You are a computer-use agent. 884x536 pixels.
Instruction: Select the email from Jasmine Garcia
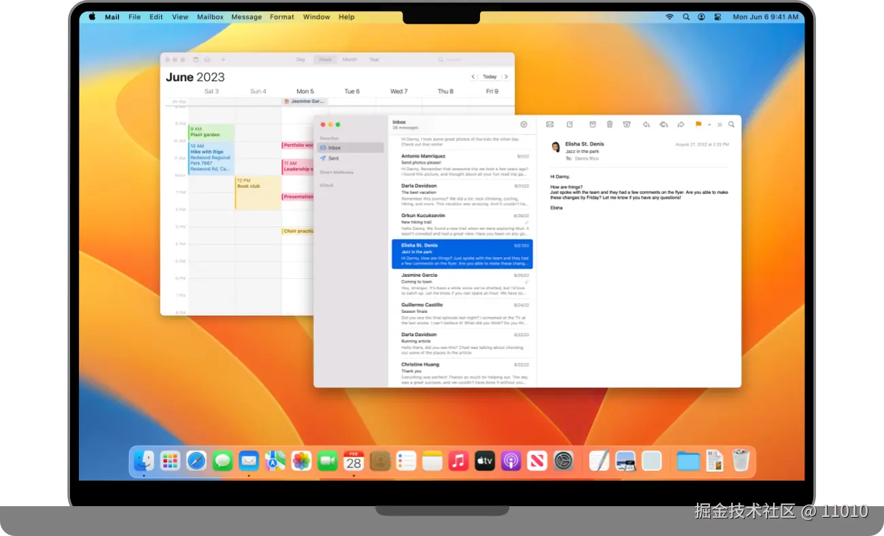(462, 282)
